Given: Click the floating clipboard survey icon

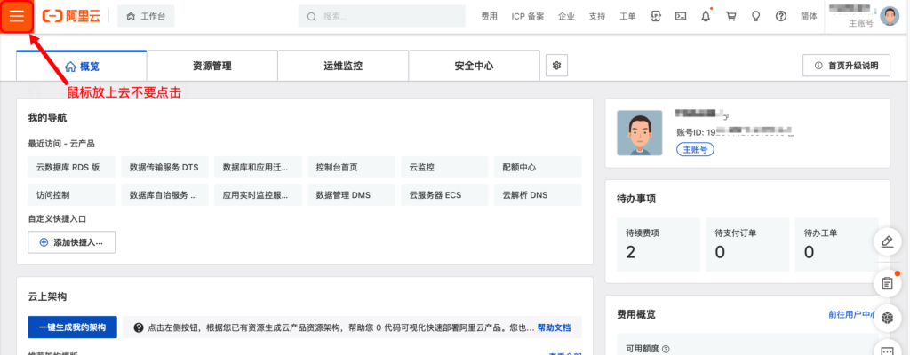Looking at the screenshot, I should pyautogui.click(x=887, y=283).
